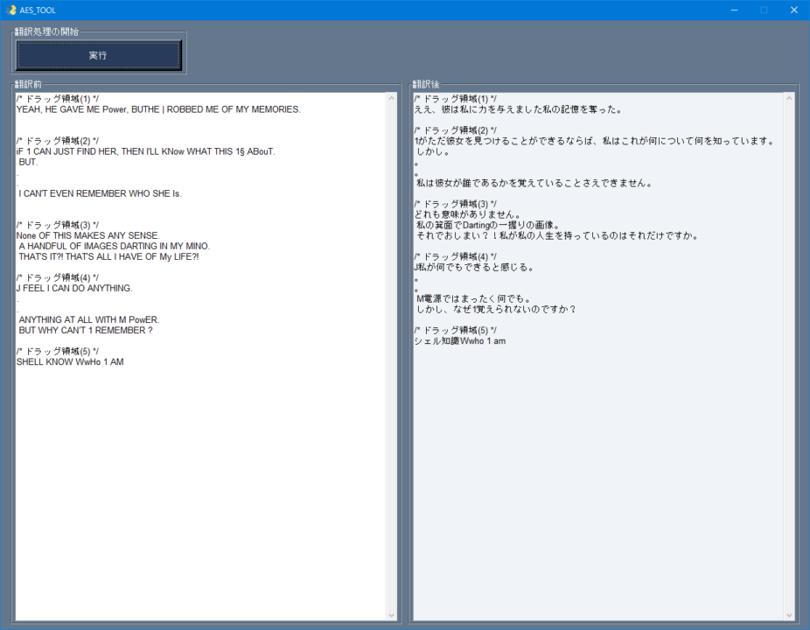The width and height of the screenshot is (810, 630).
Task: Click 'BUT WHY CAN'T 1 REMEMBER ?' line
Action: [x=86, y=330]
